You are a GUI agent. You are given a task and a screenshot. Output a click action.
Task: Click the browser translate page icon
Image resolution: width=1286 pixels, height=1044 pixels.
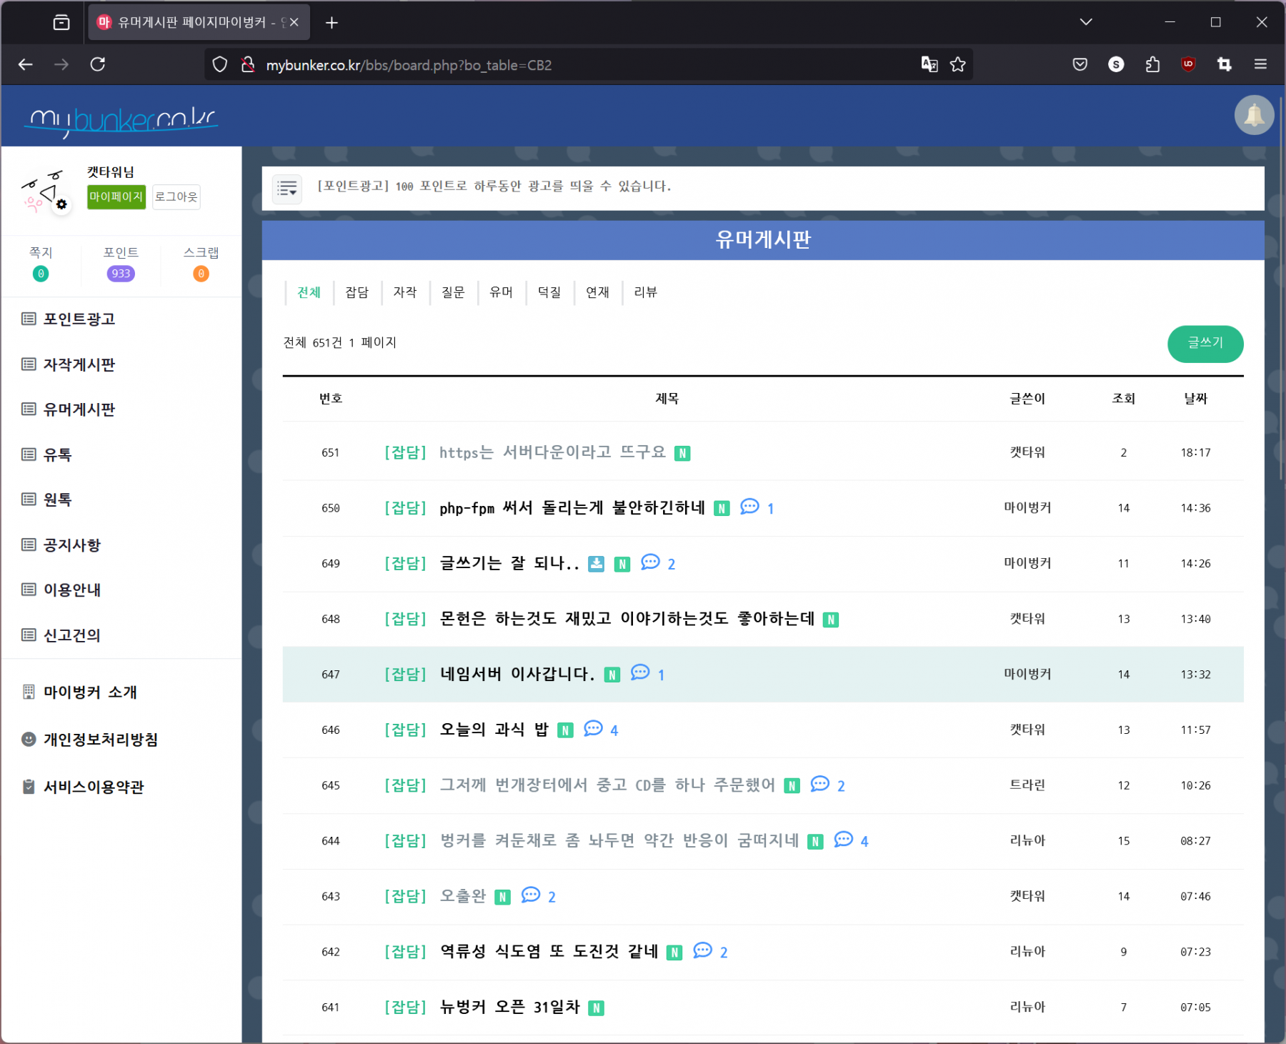[929, 64]
